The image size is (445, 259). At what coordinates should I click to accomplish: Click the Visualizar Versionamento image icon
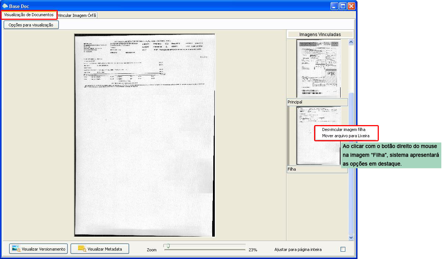(16, 249)
